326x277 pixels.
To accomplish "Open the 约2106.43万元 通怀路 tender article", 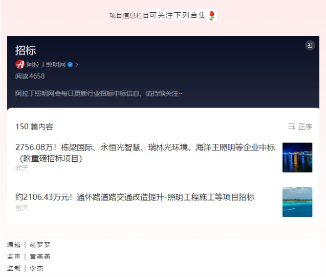I will [x=135, y=197].
